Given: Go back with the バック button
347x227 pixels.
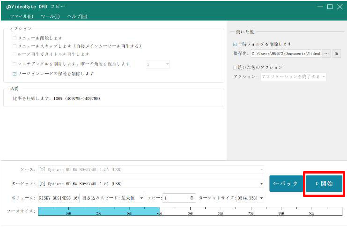Looking at the screenshot, I should 285,184.
